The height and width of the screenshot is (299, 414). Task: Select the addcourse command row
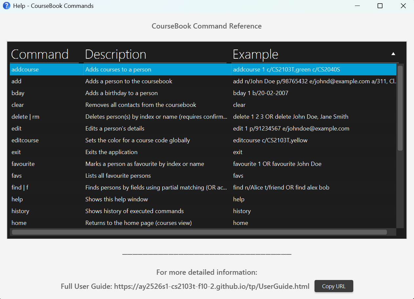(x=25, y=70)
